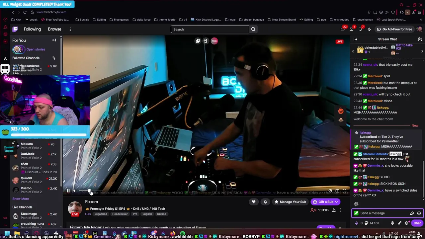Open stream more options menu
The height and width of the screenshot is (239, 425).
[341, 210]
